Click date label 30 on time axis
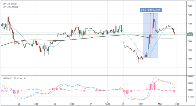Viewport: 196px width, 106px height. click(124, 104)
